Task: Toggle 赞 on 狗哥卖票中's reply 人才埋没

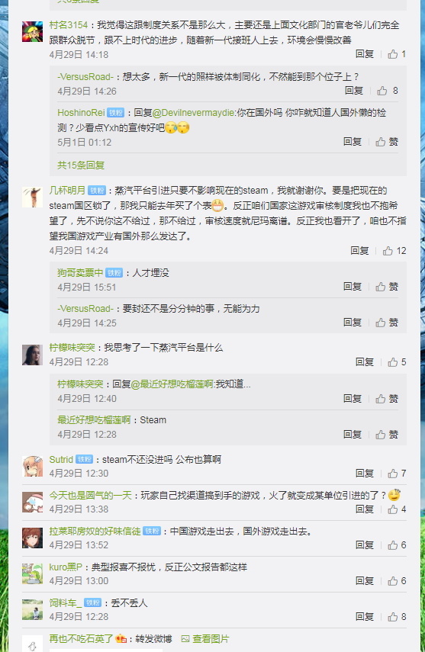Action: [387, 287]
